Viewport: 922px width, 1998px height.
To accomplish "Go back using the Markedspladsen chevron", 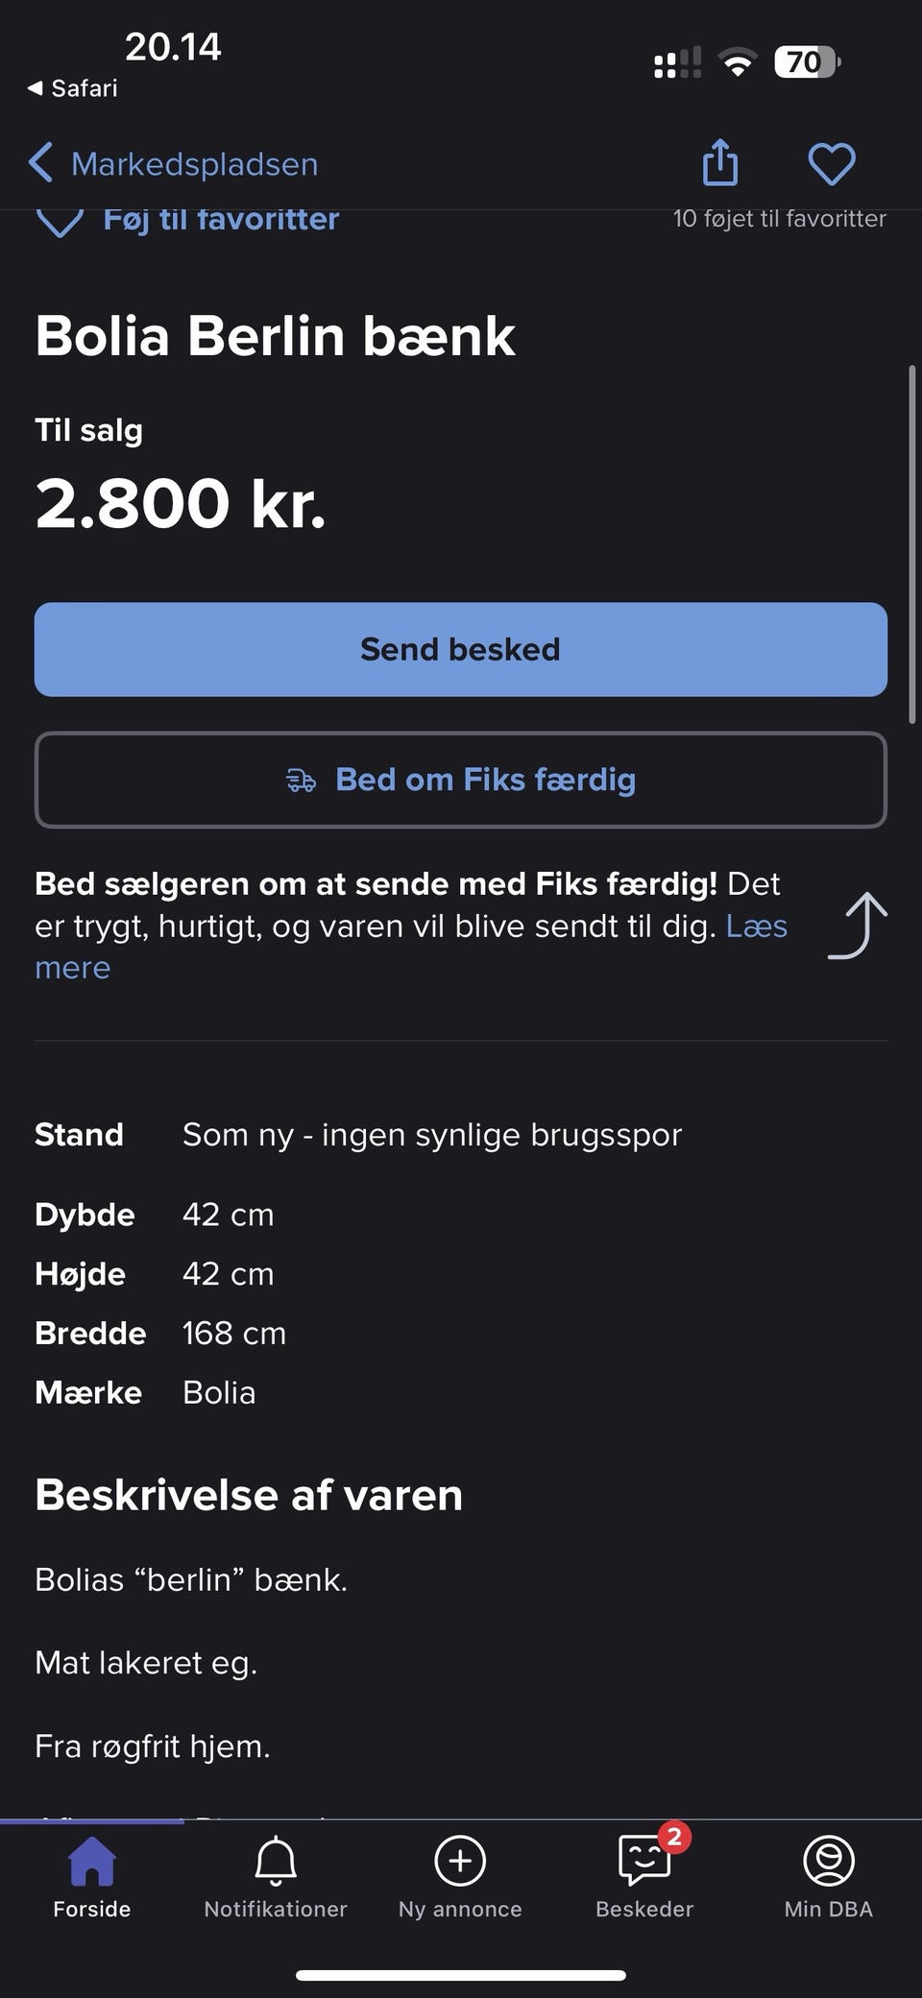I will 40,163.
